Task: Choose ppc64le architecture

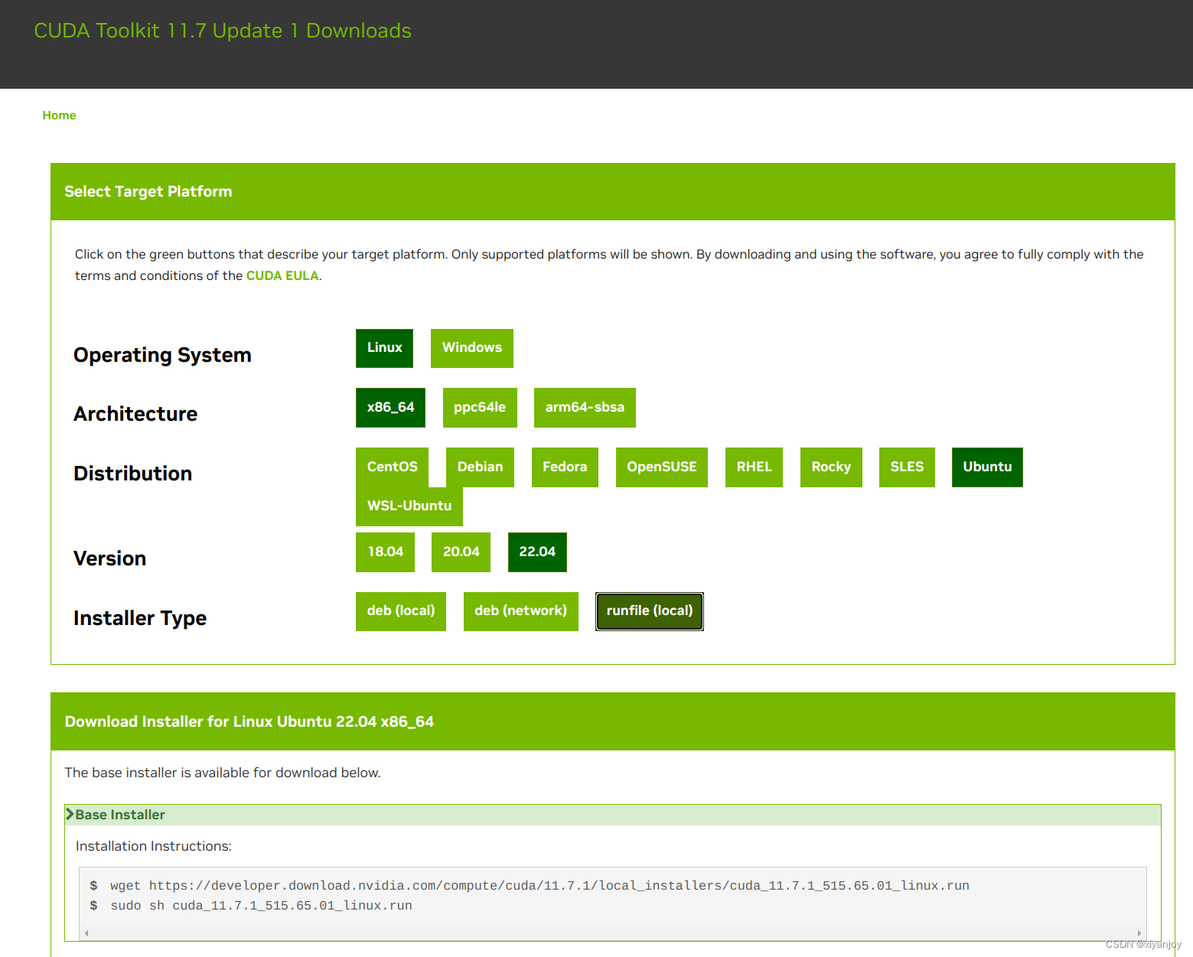Action: (480, 408)
